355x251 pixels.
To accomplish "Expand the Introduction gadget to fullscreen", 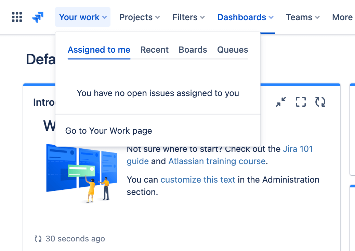I will [300, 102].
